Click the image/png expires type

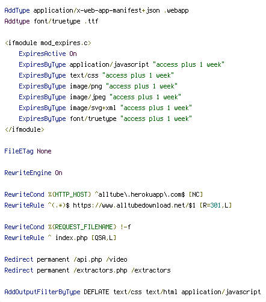[x=86, y=86]
